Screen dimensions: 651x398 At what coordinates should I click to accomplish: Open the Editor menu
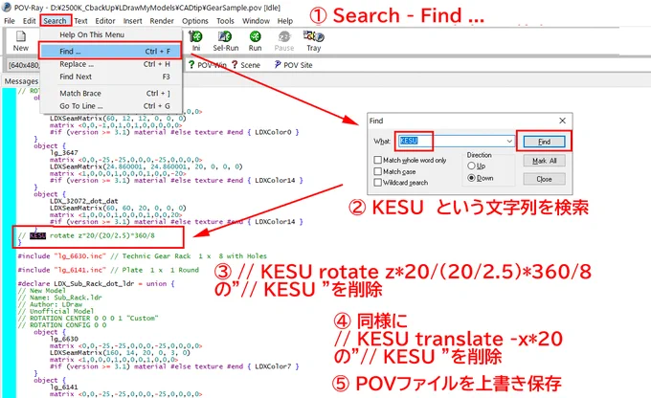pos(105,21)
